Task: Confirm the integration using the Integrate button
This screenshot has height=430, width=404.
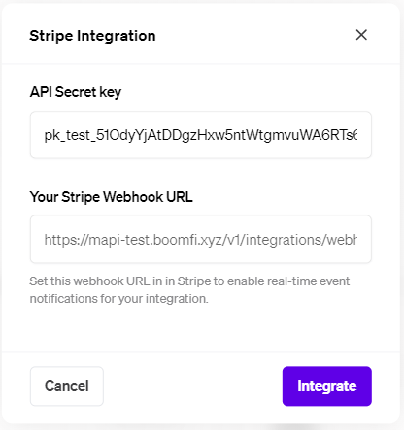Action: [327, 386]
